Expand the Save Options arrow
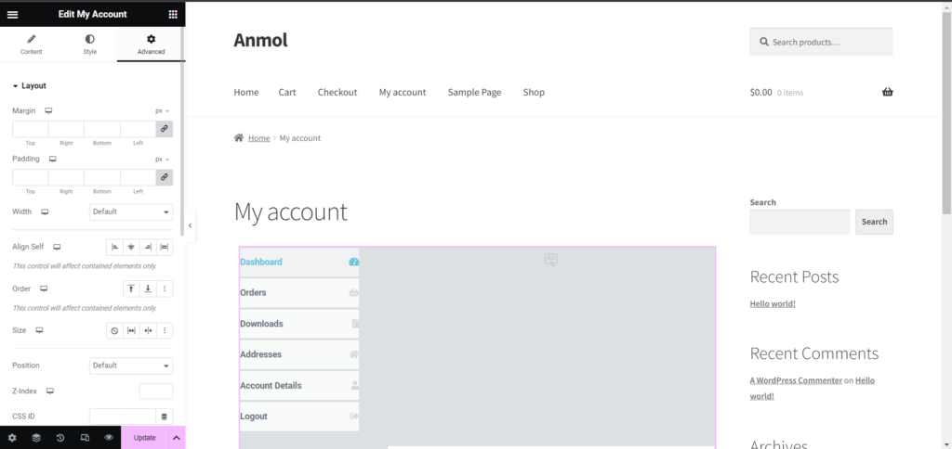 point(177,438)
